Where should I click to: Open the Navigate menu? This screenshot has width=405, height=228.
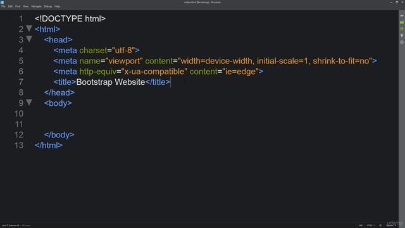coord(36,6)
